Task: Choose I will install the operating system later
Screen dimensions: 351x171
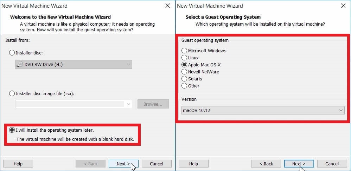Action: coord(12,130)
